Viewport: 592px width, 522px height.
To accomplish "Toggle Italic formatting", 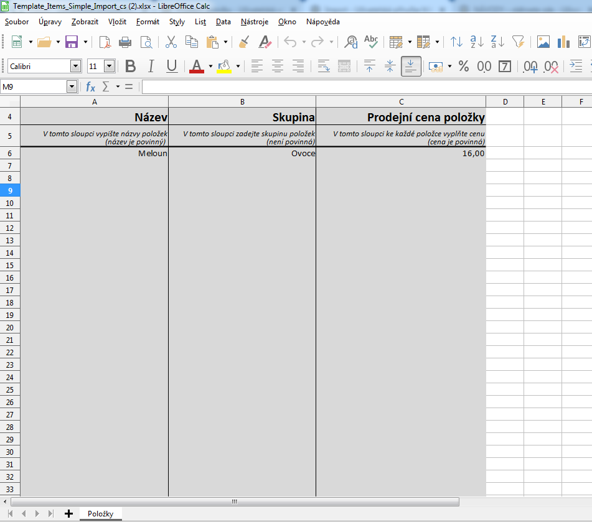I will tap(151, 67).
